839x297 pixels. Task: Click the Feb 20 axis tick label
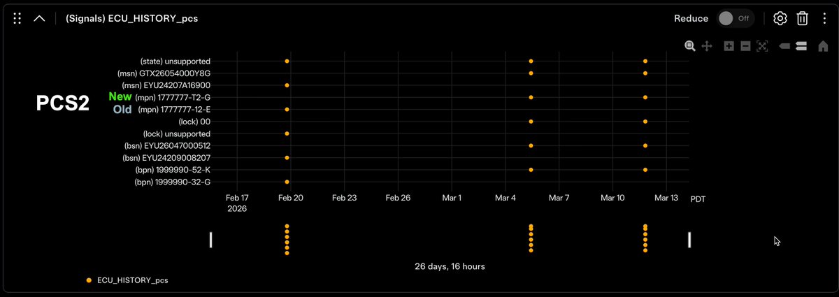[290, 198]
